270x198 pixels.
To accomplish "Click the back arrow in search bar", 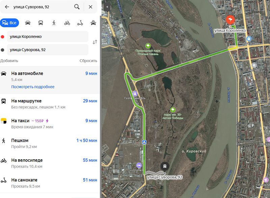I will coord(7,7).
